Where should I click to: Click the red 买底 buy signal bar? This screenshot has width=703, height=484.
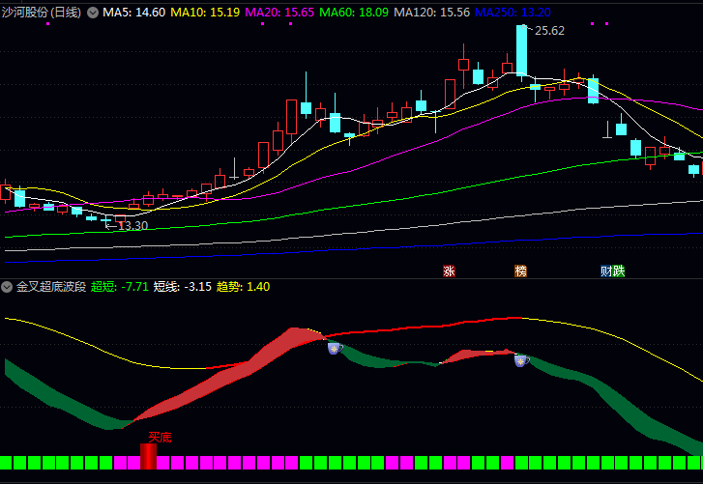pos(148,456)
